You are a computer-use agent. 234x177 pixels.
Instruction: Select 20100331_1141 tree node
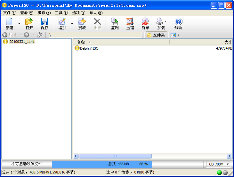point(22,42)
